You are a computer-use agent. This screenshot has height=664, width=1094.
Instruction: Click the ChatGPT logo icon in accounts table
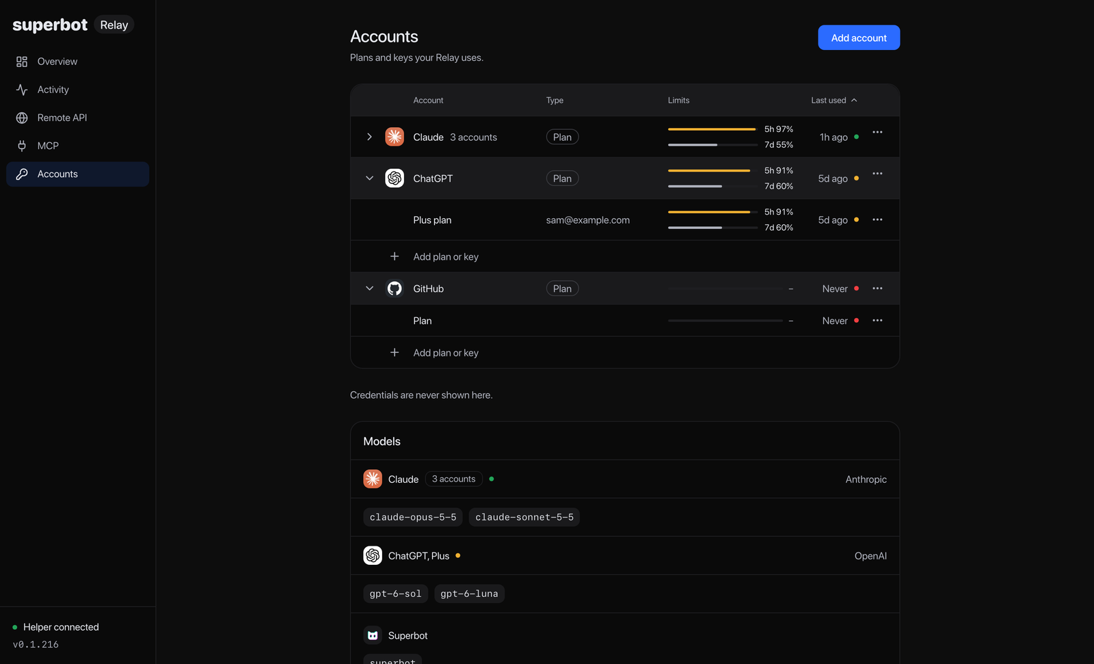pyautogui.click(x=395, y=178)
